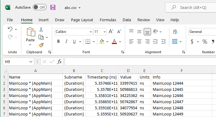Click the Borders icon
The width and height of the screenshot is (216, 117).
[88, 41]
